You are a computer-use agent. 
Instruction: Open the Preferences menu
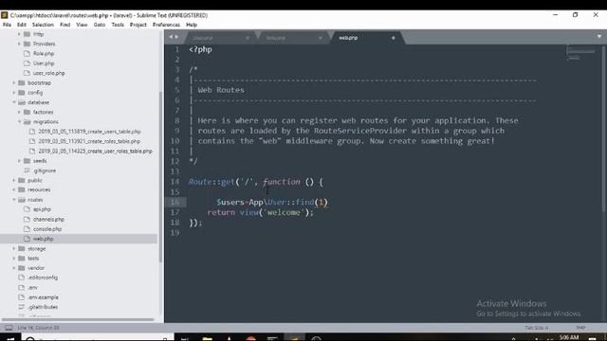[166, 25]
